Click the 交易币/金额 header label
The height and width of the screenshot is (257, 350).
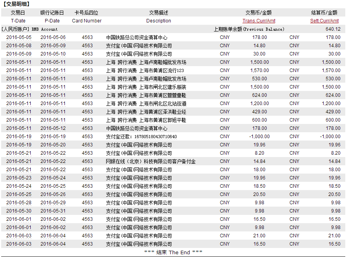[x=258, y=13]
